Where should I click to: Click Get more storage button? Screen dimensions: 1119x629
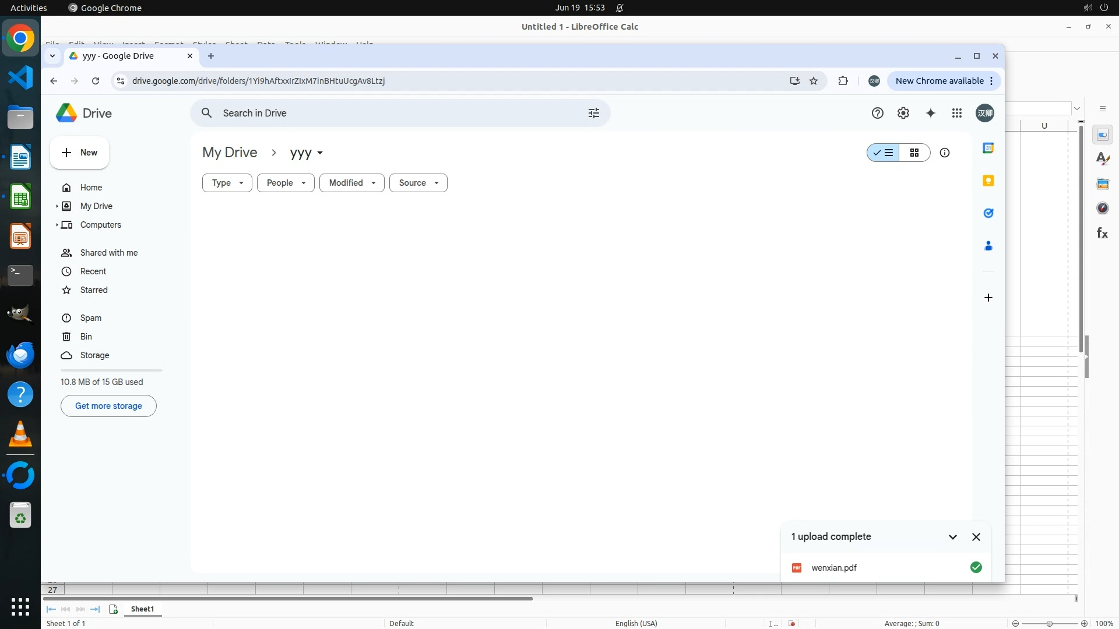108,406
